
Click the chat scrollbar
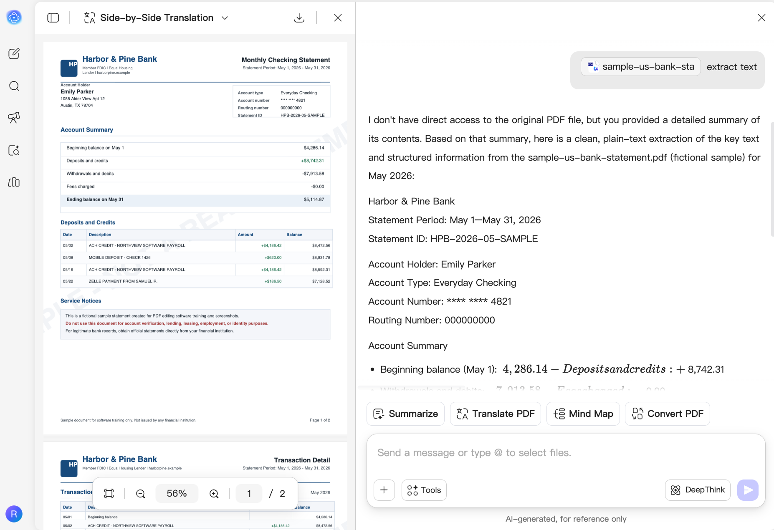pos(772,179)
